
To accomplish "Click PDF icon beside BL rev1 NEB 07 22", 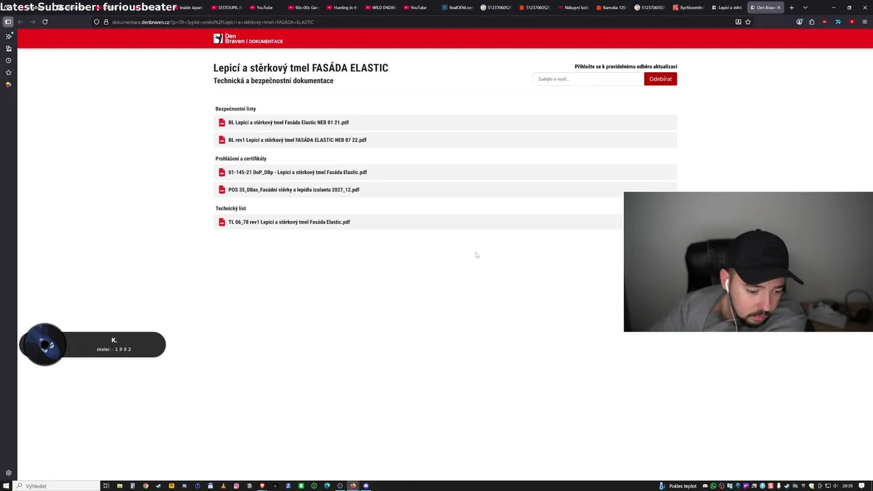I will point(222,140).
